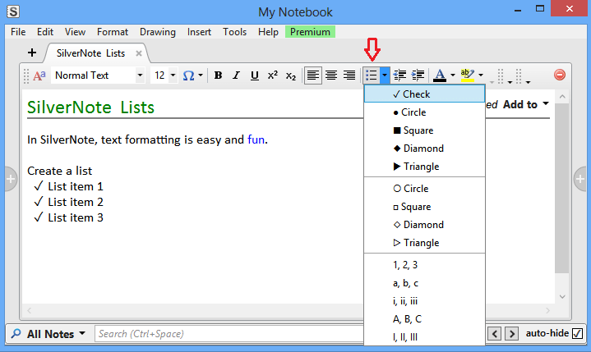Open the Edit menu
This screenshot has height=352, width=591.
pos(45,32)
